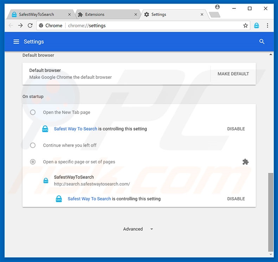Viewport: 278px width, 262px height.
Task: Close the Settings tab
Action: [x=202, y=14]
